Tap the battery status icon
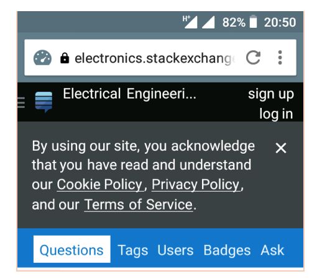 tap(254, 22)
